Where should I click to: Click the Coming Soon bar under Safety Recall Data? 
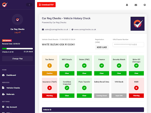point(102,96)
